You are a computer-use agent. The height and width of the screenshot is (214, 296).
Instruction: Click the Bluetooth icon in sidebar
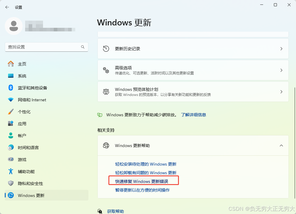click(11, 88)
